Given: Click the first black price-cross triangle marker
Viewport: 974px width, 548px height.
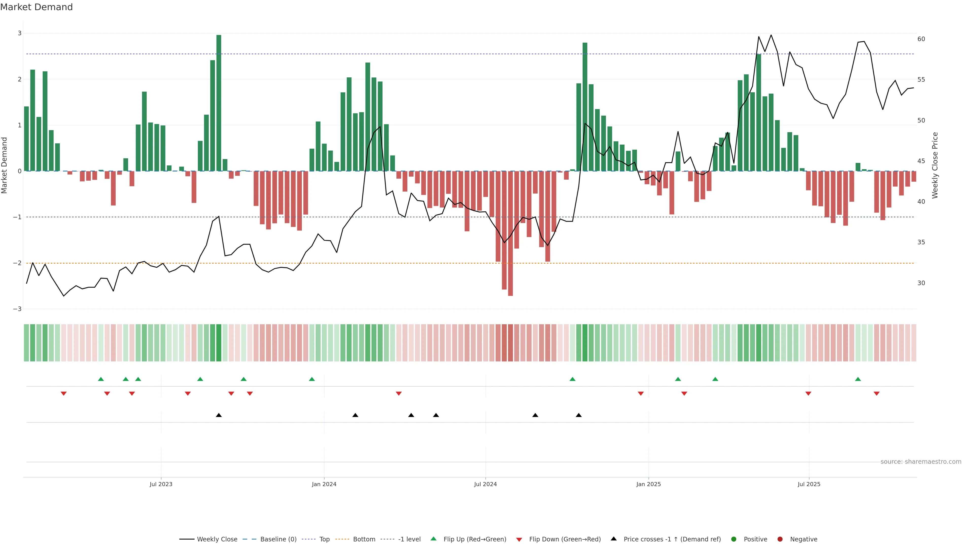Looking at the screenshot, I should point(219,415).
